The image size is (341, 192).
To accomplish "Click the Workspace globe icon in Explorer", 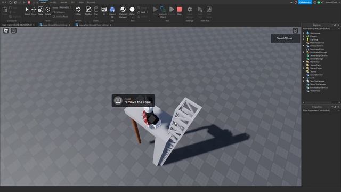I will pos(308,33).
